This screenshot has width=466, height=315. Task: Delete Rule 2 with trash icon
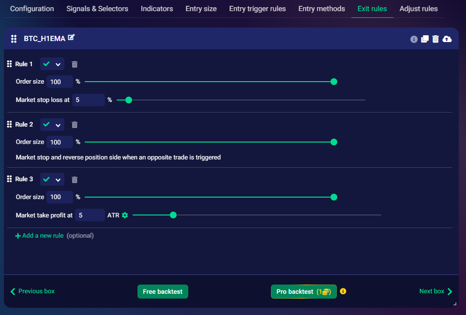[x=75, y=125]
